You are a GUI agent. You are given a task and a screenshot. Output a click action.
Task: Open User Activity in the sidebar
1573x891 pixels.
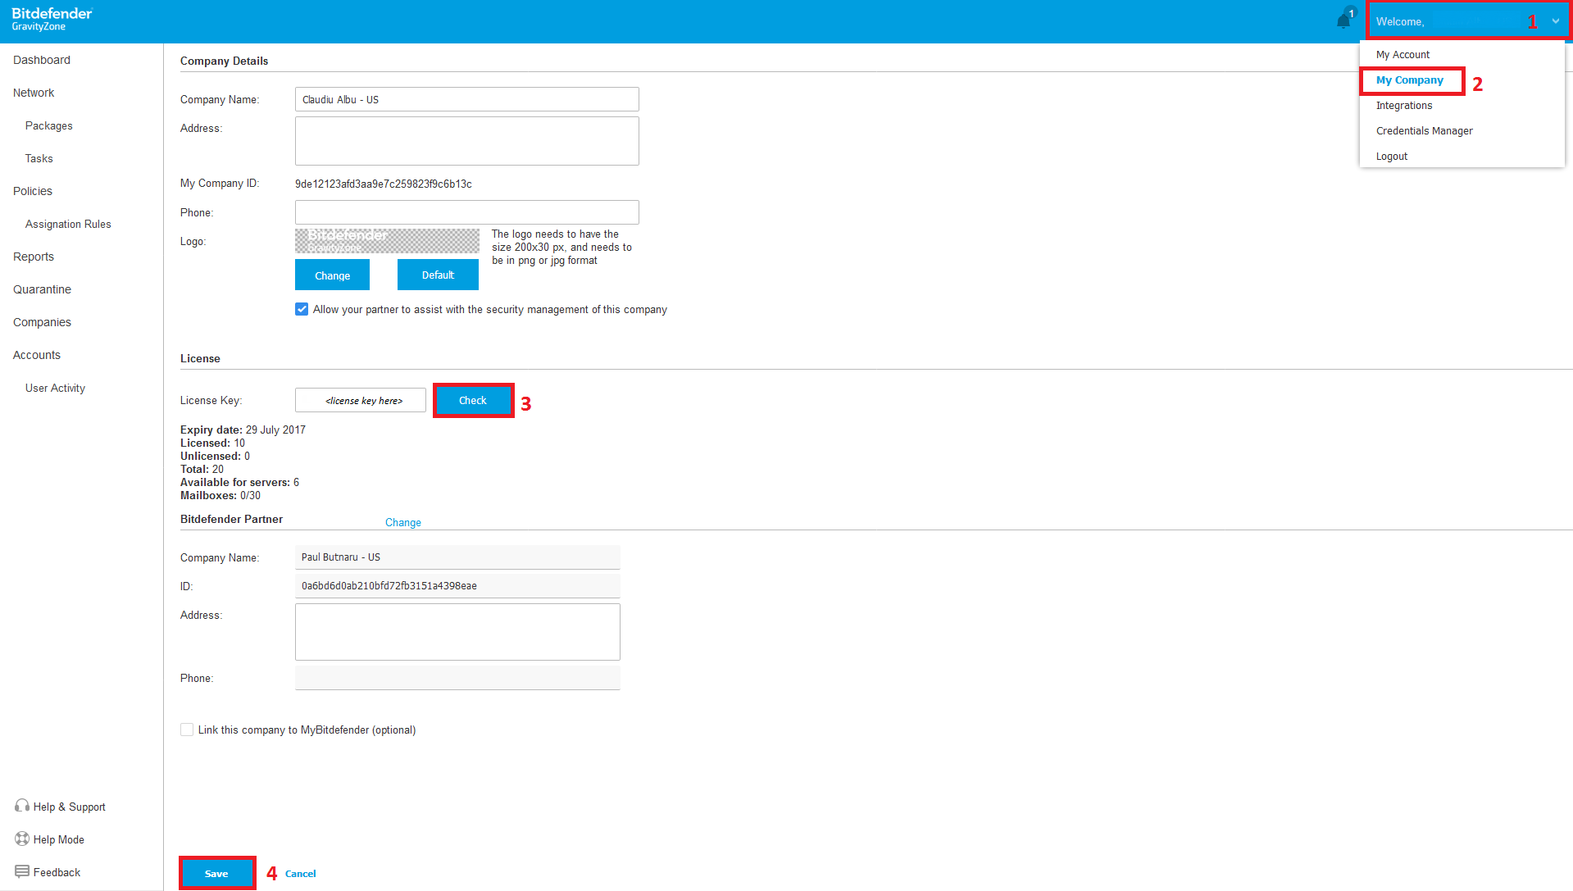55,388
